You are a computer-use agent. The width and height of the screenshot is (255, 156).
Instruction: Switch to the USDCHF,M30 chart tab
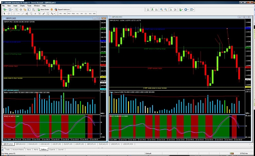pos(128,144)
